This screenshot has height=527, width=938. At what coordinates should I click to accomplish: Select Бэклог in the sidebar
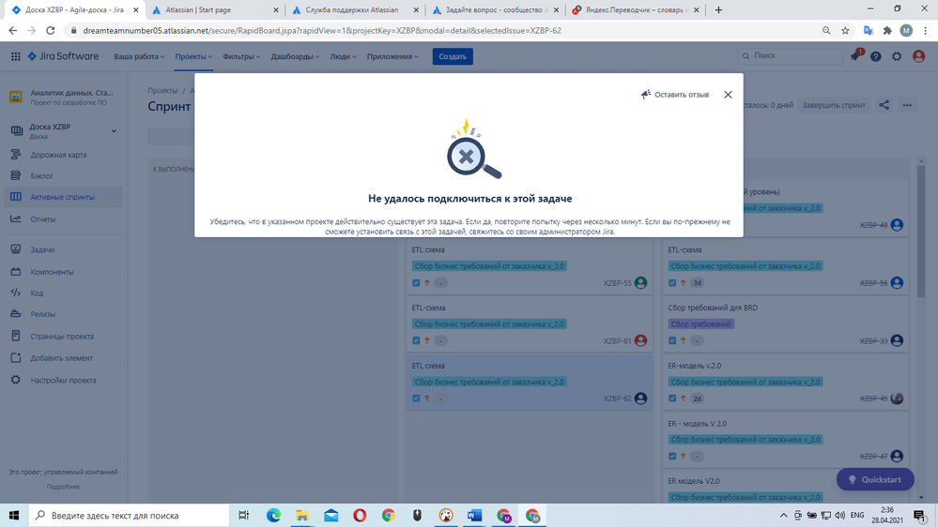[41, 175]
